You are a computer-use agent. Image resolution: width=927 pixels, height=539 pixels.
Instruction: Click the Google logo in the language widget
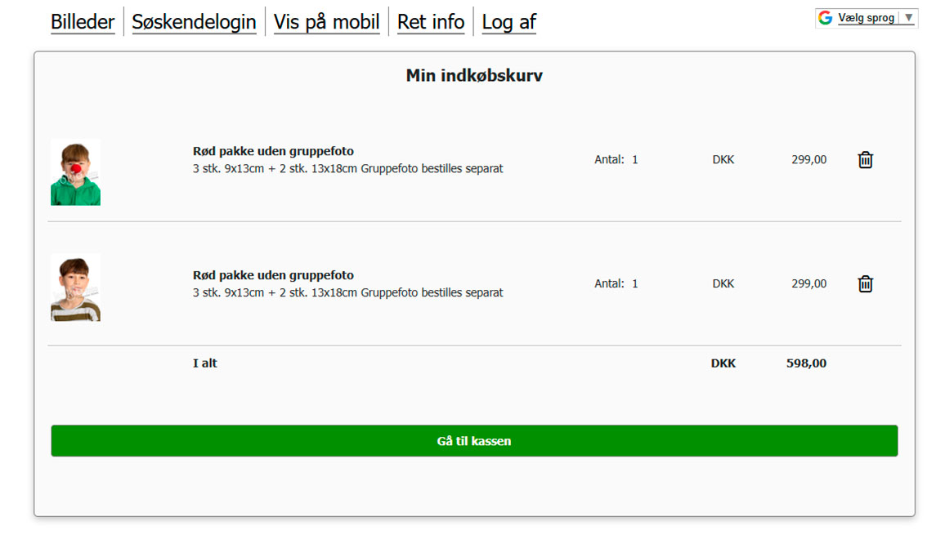[826, 18]
